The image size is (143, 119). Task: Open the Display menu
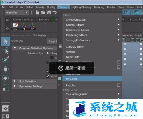pyautogui.click(x=51, y=7)
